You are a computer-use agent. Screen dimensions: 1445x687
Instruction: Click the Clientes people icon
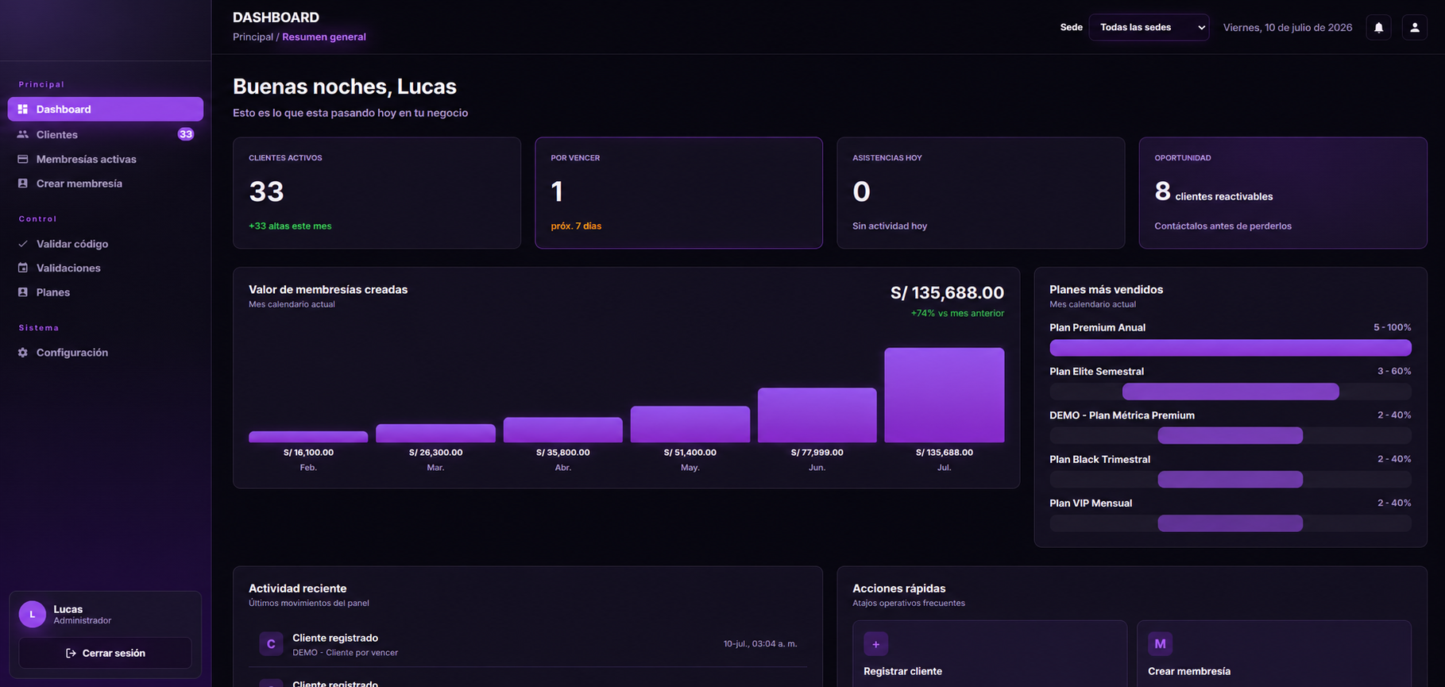point(23,134)
